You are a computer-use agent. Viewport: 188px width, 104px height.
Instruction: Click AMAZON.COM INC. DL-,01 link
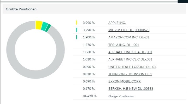pyautogui.click(x=128, y=37)
